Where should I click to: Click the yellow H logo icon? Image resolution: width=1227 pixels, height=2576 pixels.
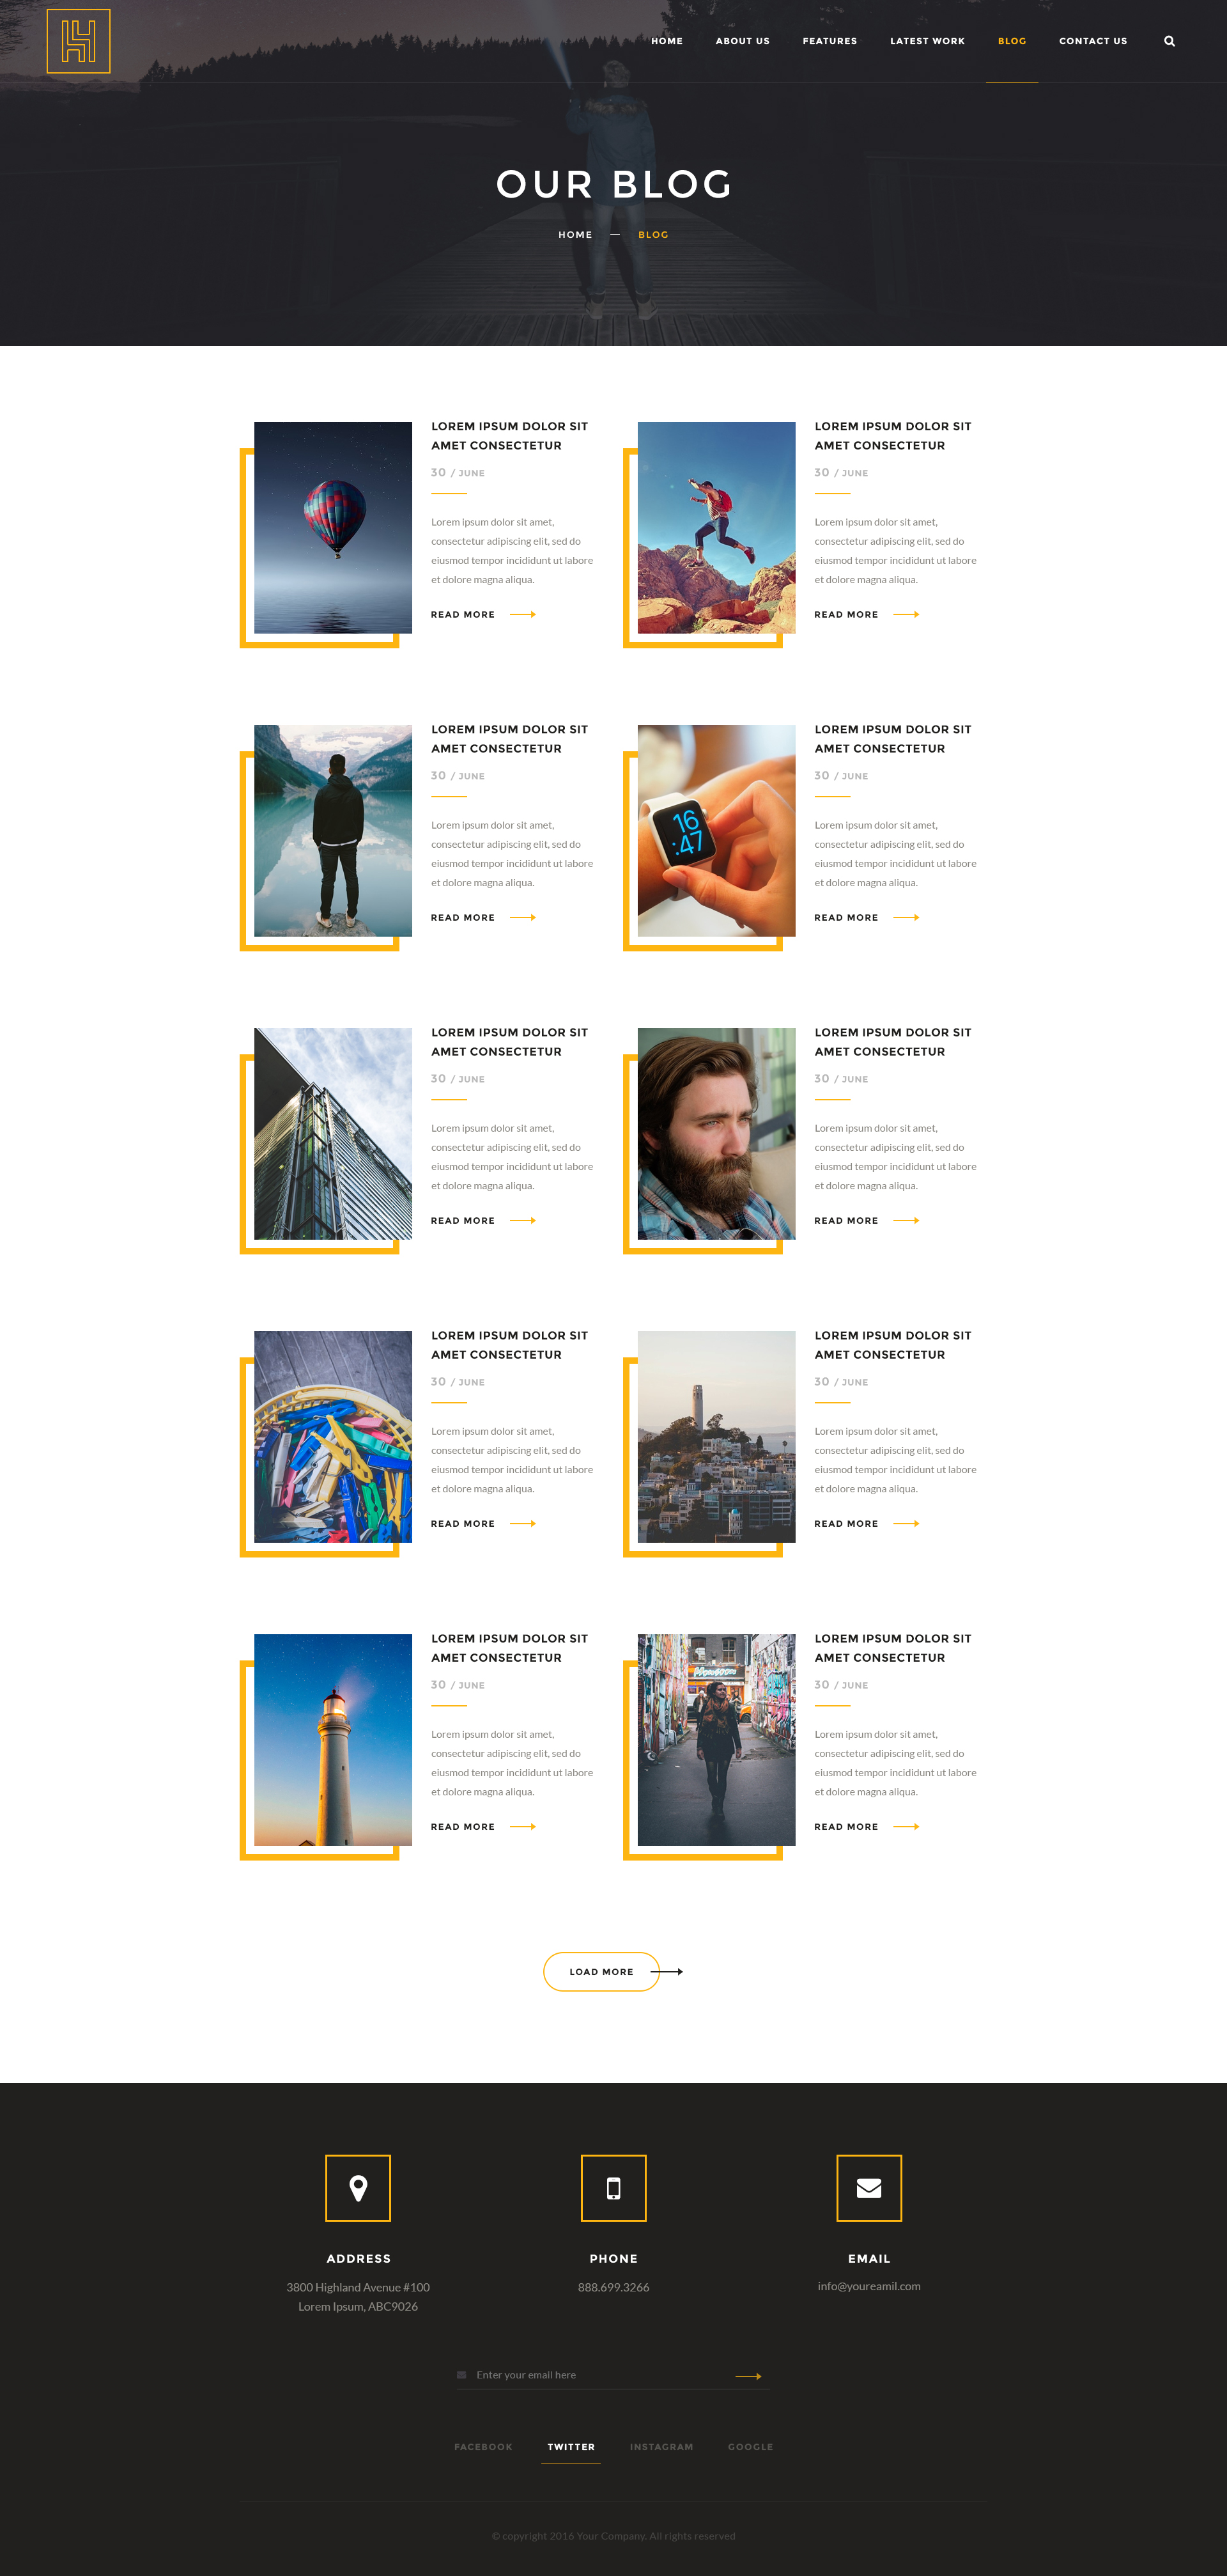[78, 41]
